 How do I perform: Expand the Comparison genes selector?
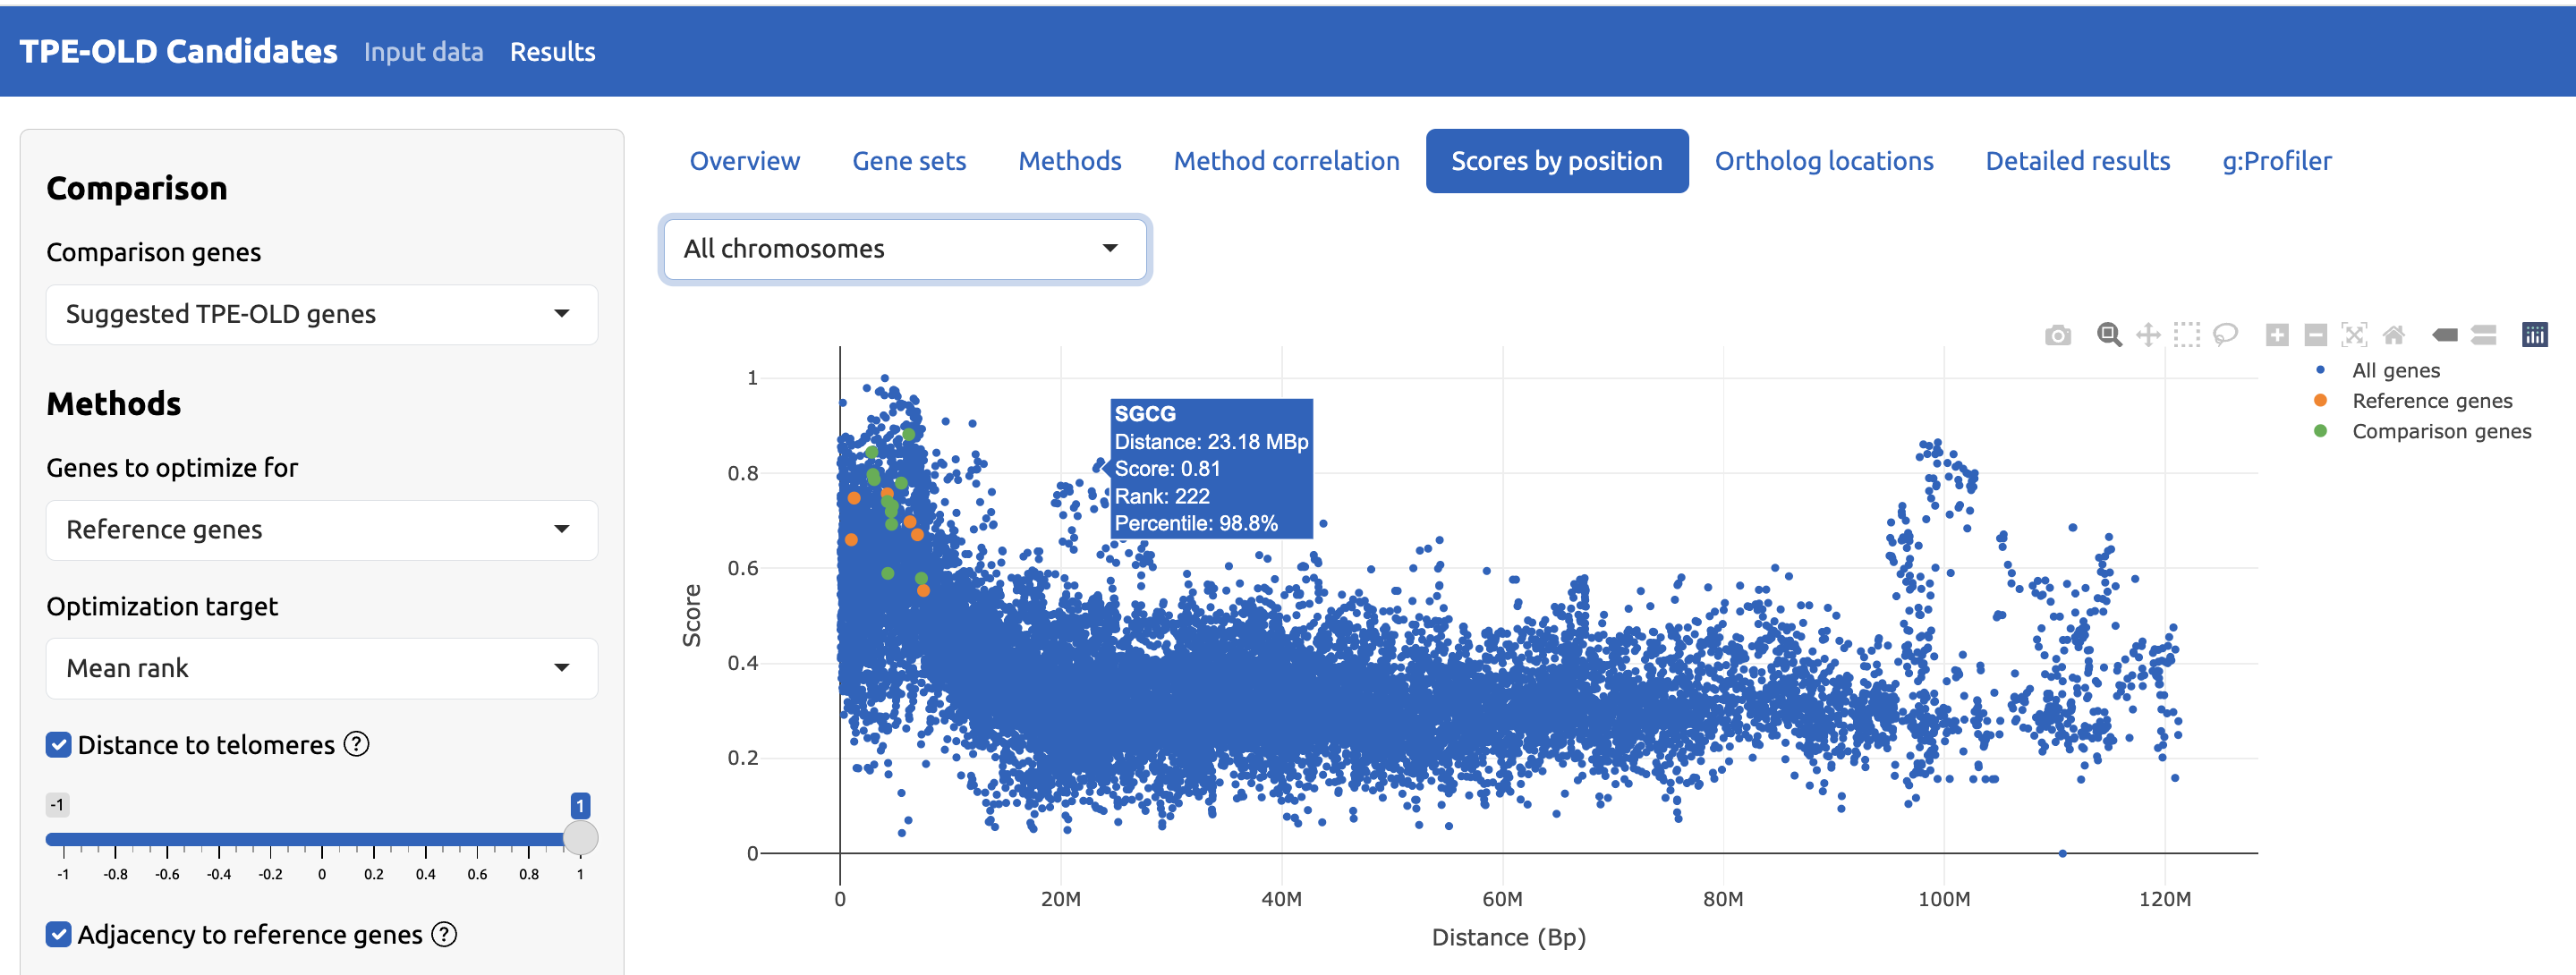click(x=321, y=314)
